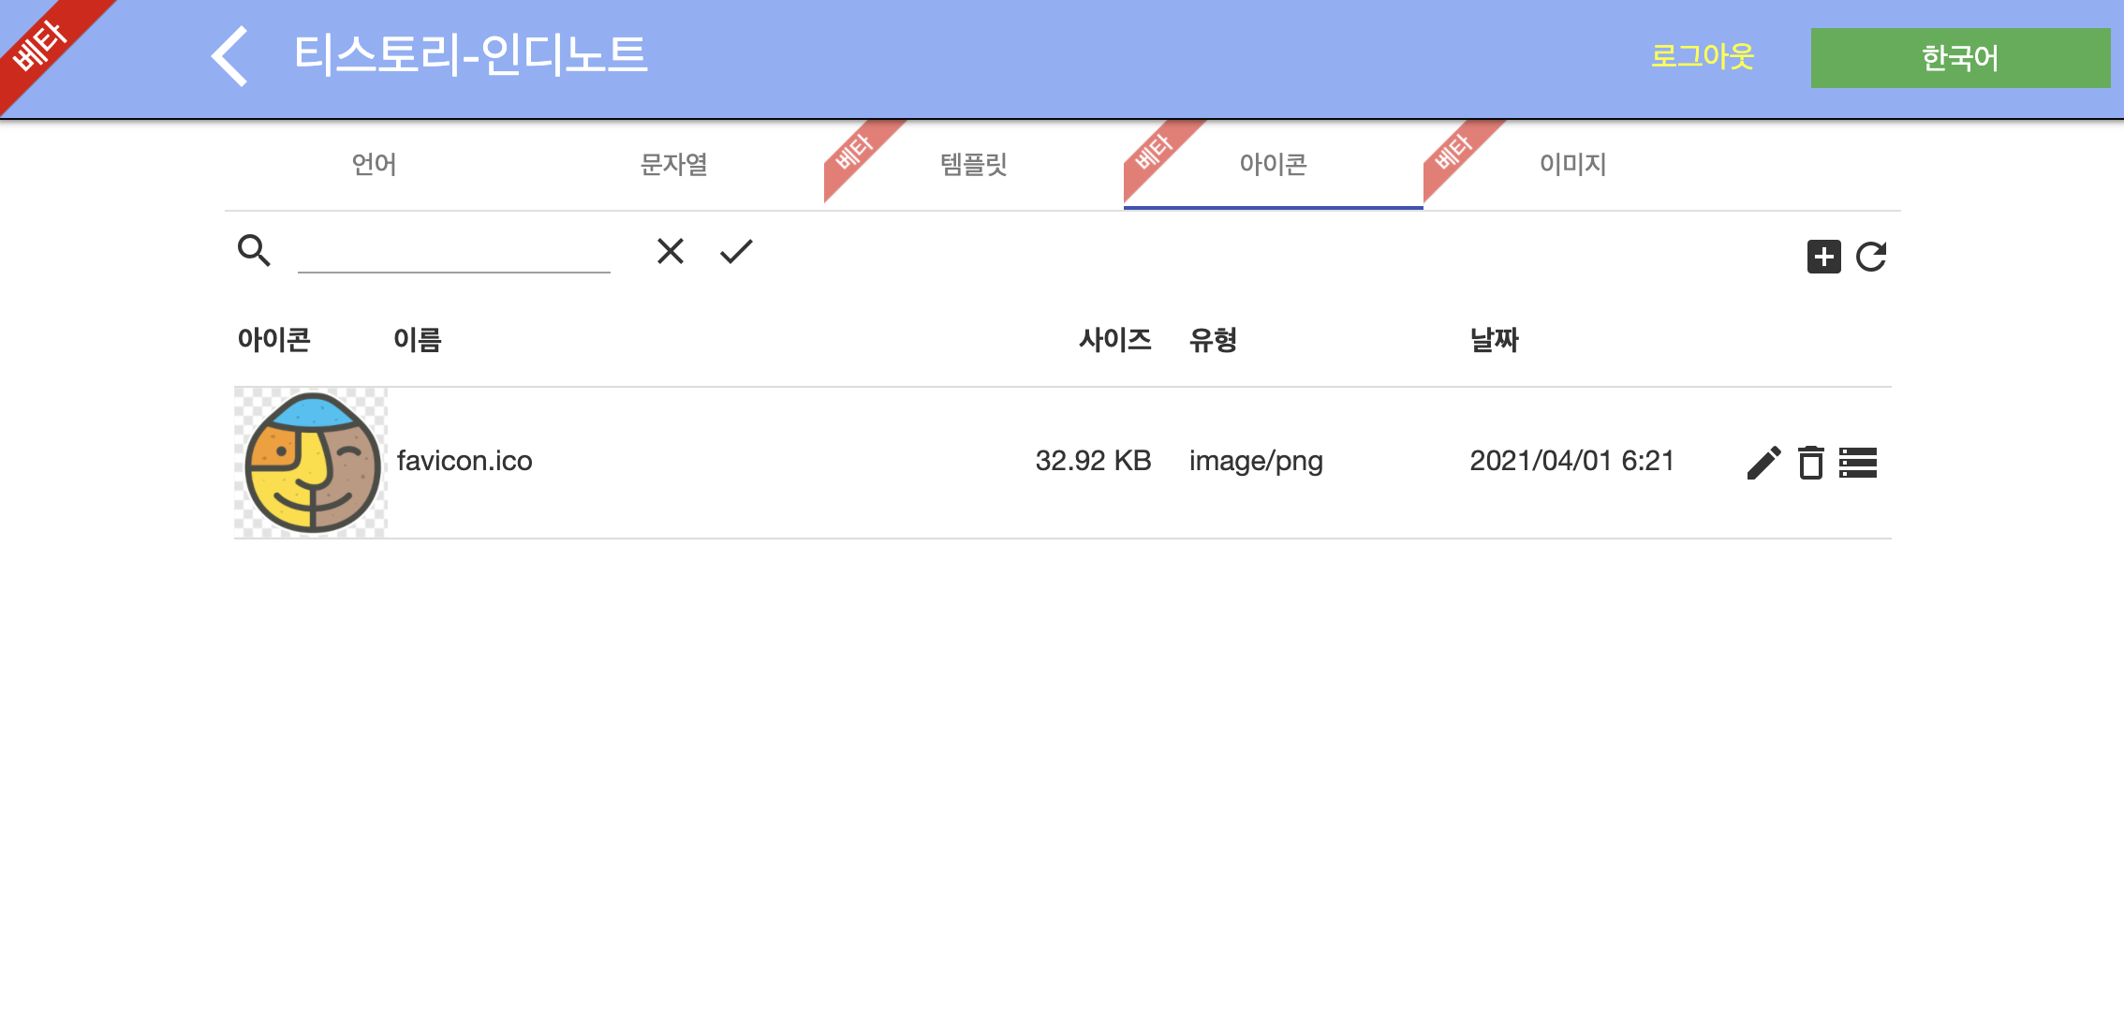Switch to the 문자열 tab

(673, 165)
